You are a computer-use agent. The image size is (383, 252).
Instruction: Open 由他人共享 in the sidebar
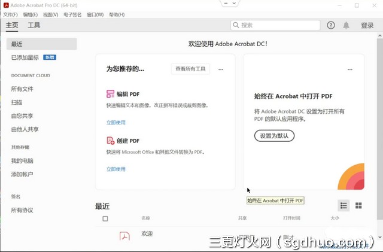25,129
